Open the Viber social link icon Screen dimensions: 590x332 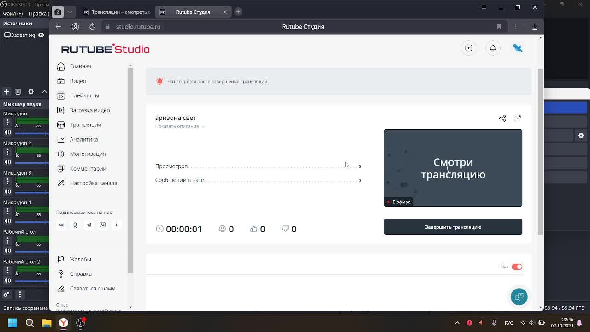pyautogui.click(x=103, y=225)
